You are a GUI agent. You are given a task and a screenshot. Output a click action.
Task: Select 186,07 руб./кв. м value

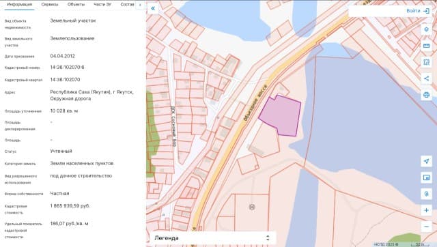click(x=69, y=223)
